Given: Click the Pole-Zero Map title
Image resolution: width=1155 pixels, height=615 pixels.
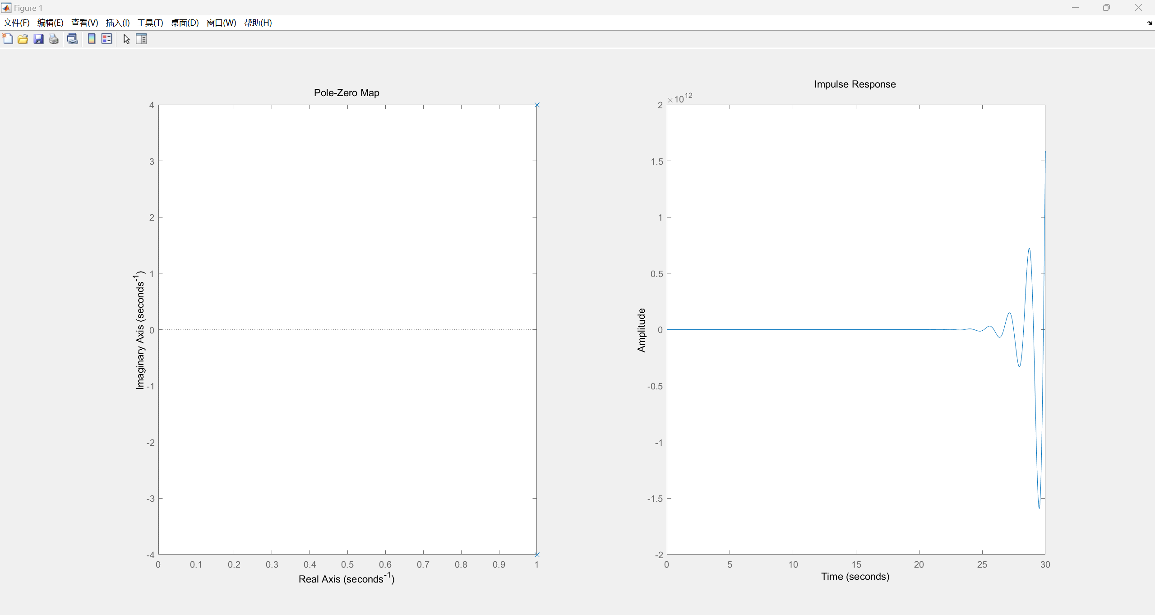Looking at the screenshot, I should (346, 93).
